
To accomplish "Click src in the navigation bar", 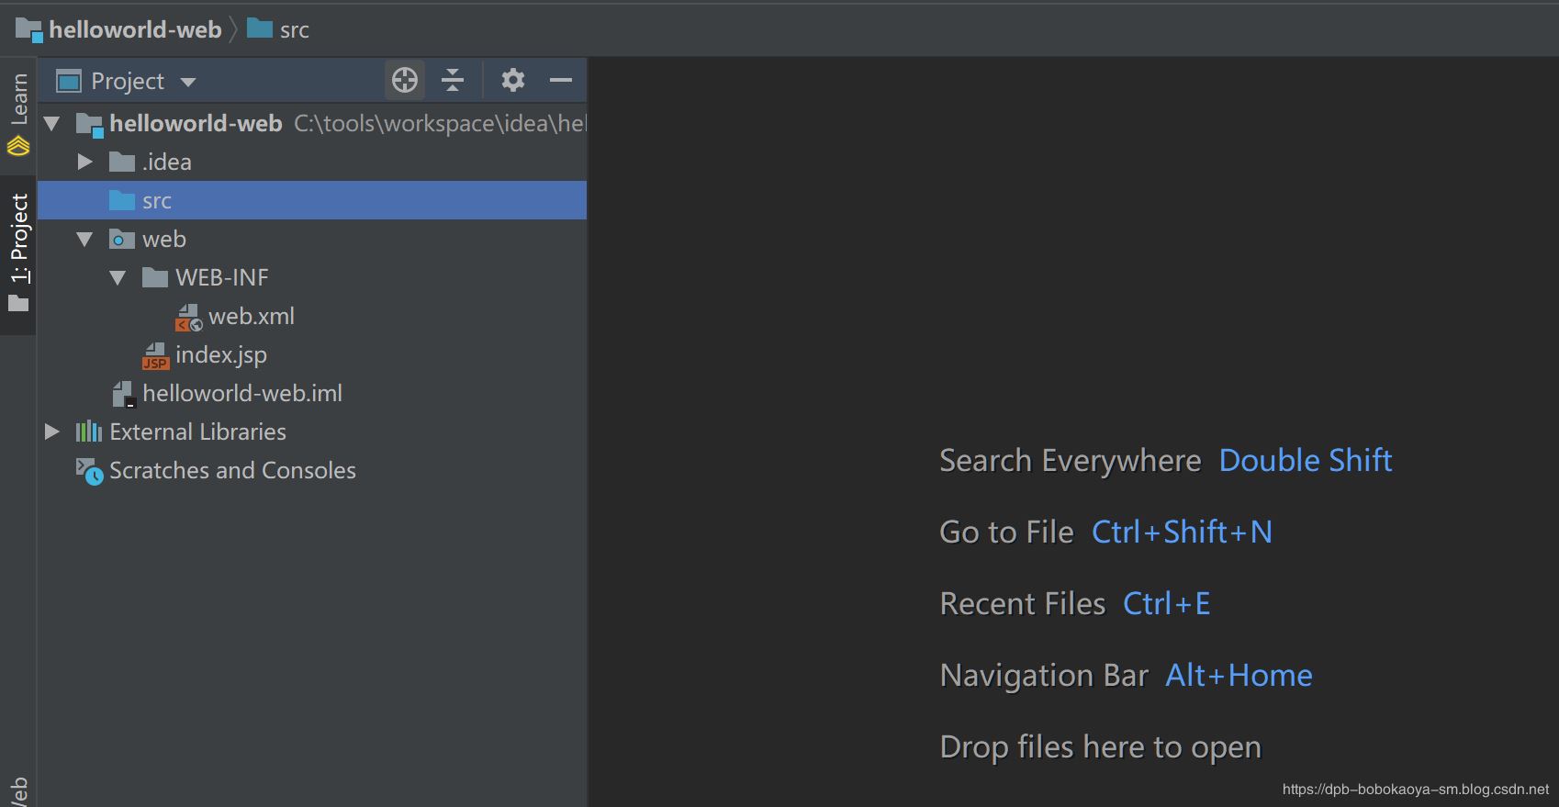I will click(x=294, y=30).
